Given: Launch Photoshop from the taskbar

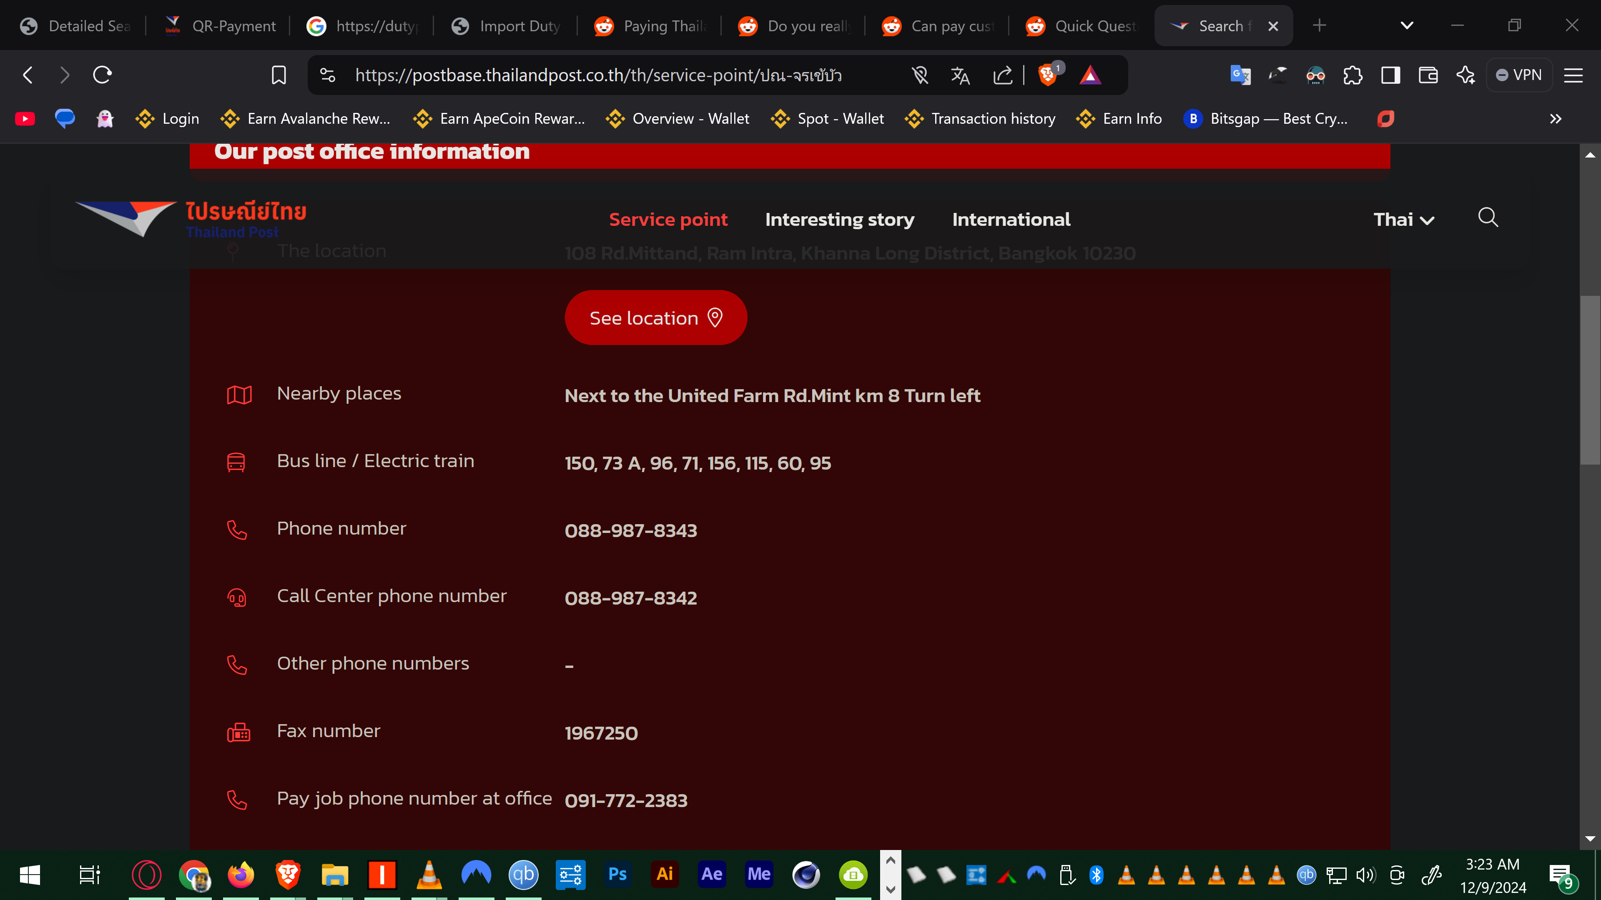Looking at the screenshot, I should [x=617, y=875].
